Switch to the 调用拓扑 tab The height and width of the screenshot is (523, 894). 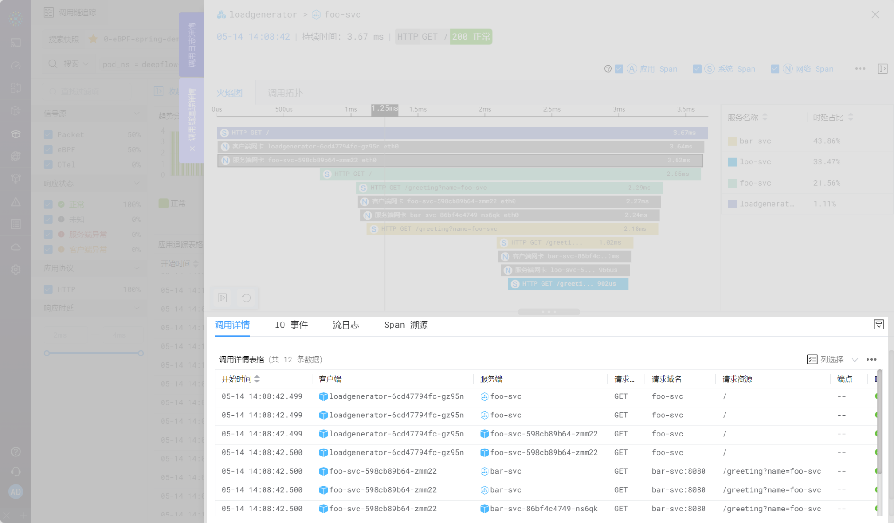pyautogui.click(x=285, y=93)
